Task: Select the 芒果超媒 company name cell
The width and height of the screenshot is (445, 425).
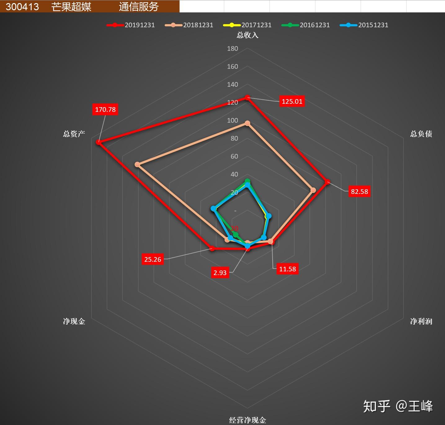Action: coord(71,7)
